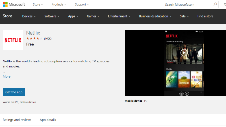Click the Netflix app title
226x127 pixels.
(33, 33)
